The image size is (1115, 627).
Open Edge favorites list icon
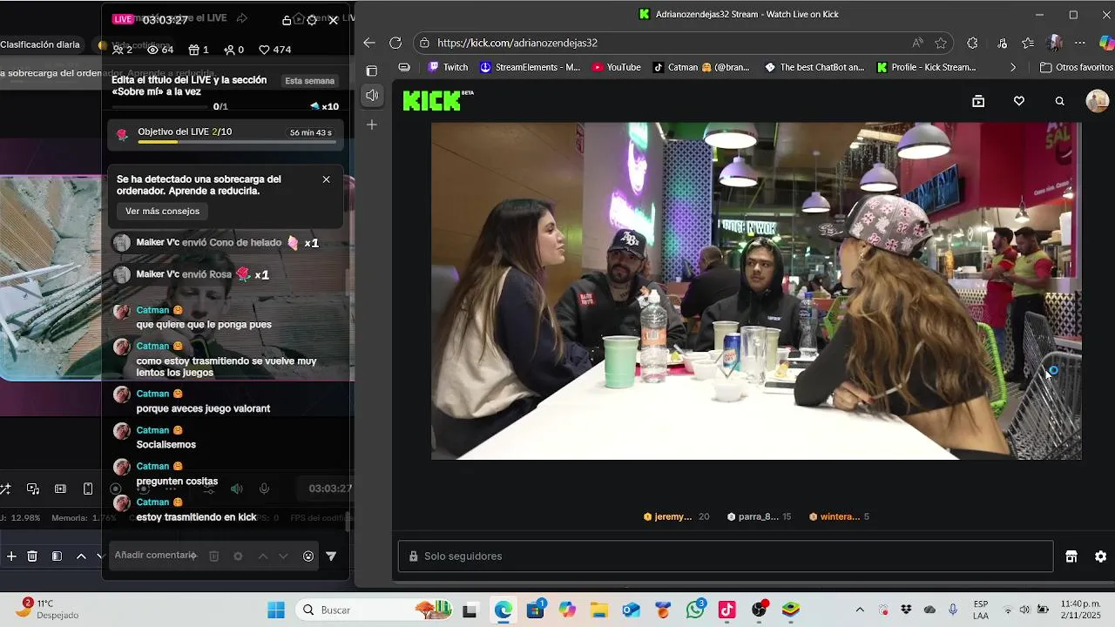(1028, 43)
